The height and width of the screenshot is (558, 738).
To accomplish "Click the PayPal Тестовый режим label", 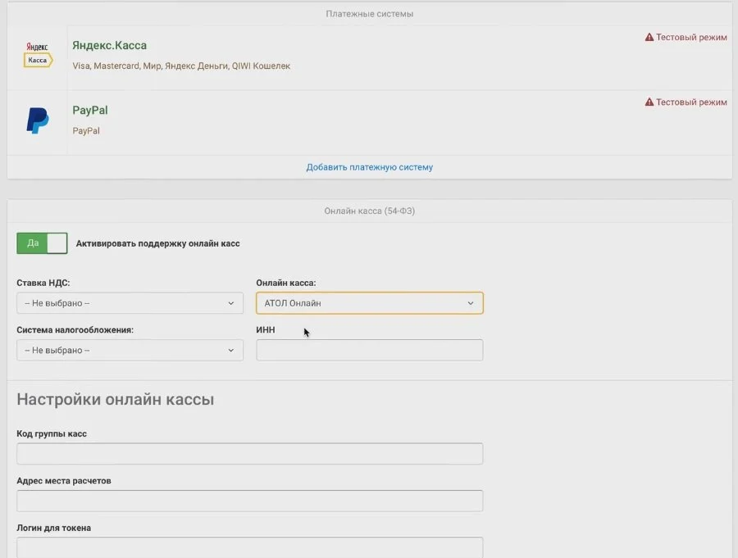I will tap(691, 102).
